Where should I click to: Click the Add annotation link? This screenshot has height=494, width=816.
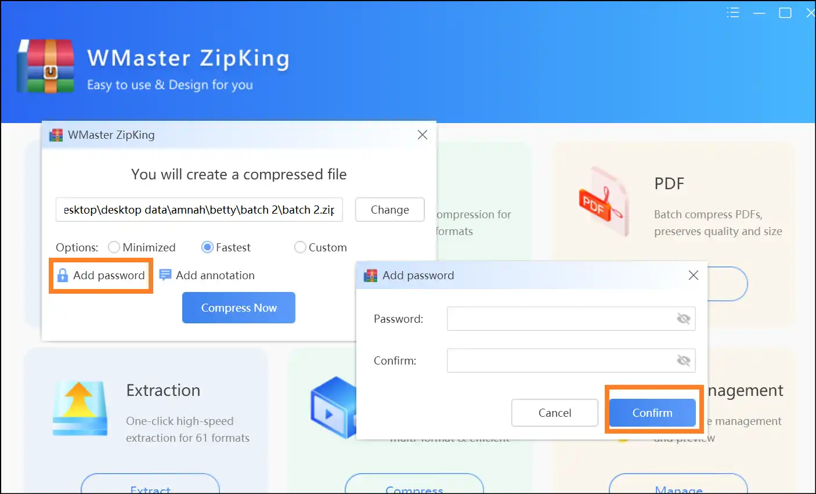pyautogui.click(x=215, y=275)
